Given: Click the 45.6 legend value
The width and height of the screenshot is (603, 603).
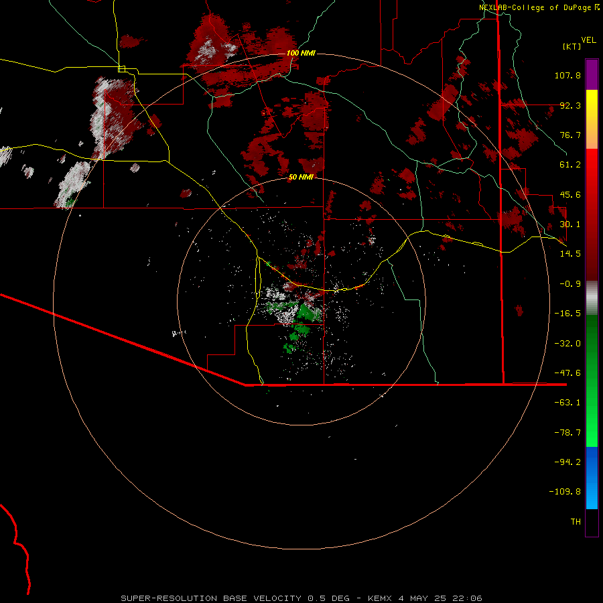Looking at the screenshot, I should [570, 194].
